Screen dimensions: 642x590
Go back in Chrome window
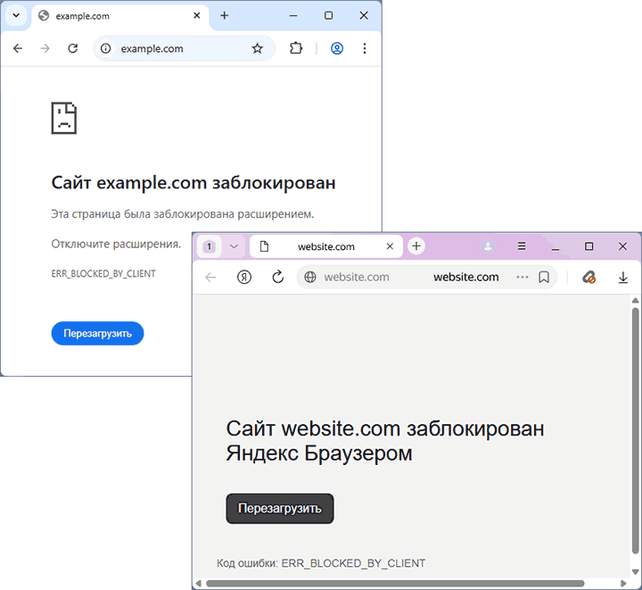coord(18,48)
